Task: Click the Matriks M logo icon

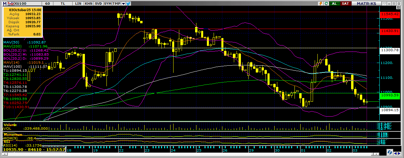Action: click(x=4, y=3)
